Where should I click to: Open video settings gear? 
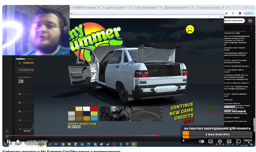click(x=220, y=141)
